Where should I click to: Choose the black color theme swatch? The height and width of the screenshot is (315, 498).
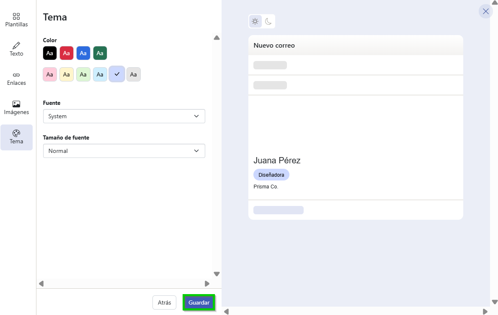click(x=50, y=53)
